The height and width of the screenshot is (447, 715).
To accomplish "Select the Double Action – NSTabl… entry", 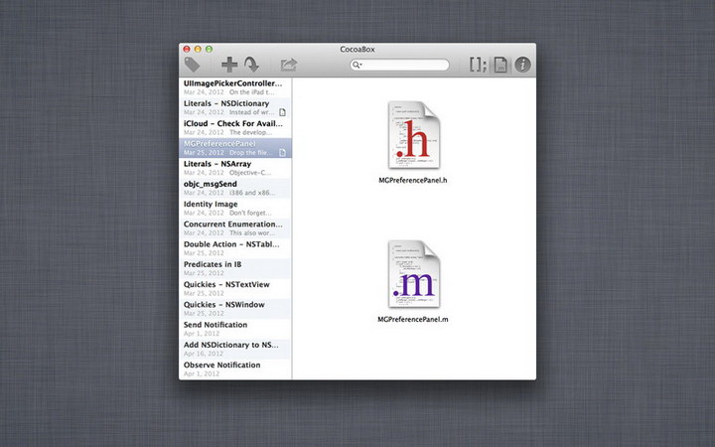I will (235, 248).
